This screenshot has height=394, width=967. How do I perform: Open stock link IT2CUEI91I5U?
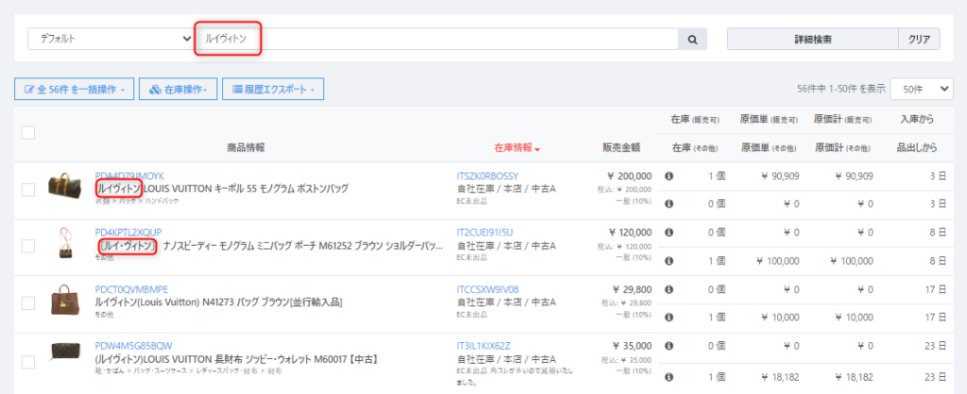coord(484,232)
